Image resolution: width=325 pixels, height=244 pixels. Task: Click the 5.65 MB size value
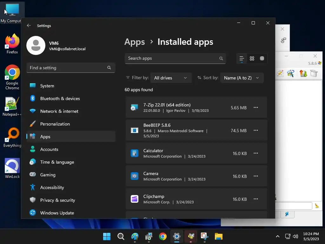coord(239,108)
